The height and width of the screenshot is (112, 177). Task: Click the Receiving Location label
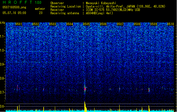(66, 6)
